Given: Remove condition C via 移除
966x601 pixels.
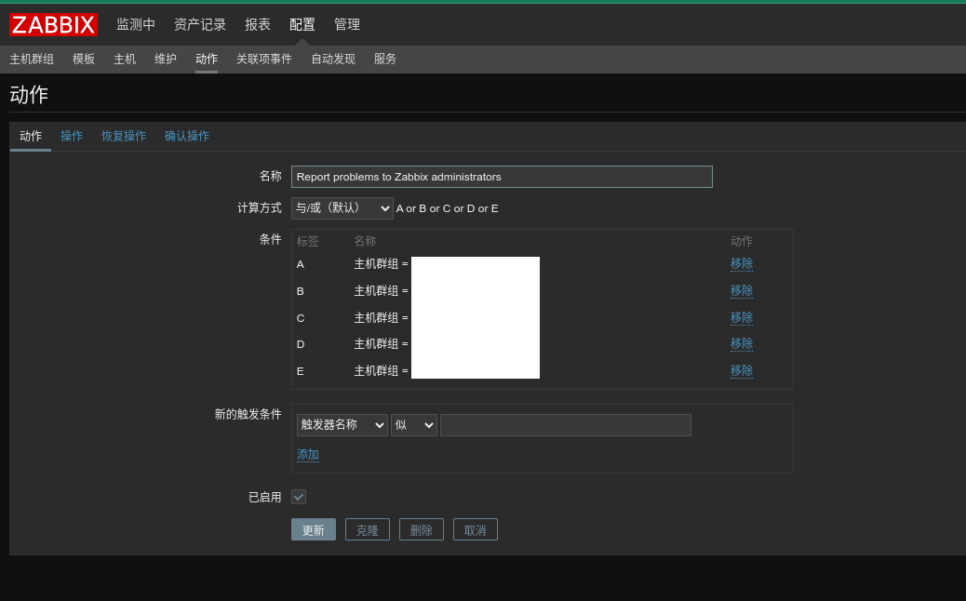Looking at the screenshot, I should tap(741, 318).
